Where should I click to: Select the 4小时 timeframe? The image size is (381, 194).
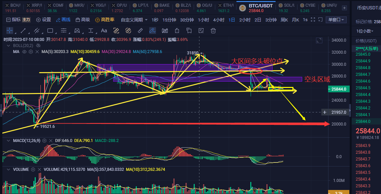coord(219,20)
